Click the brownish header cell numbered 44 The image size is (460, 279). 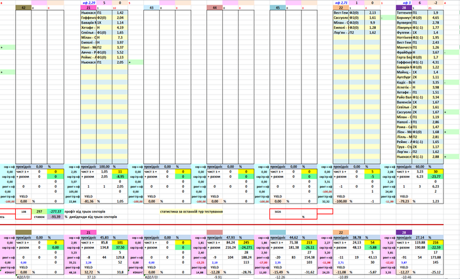tap(214, 8)
